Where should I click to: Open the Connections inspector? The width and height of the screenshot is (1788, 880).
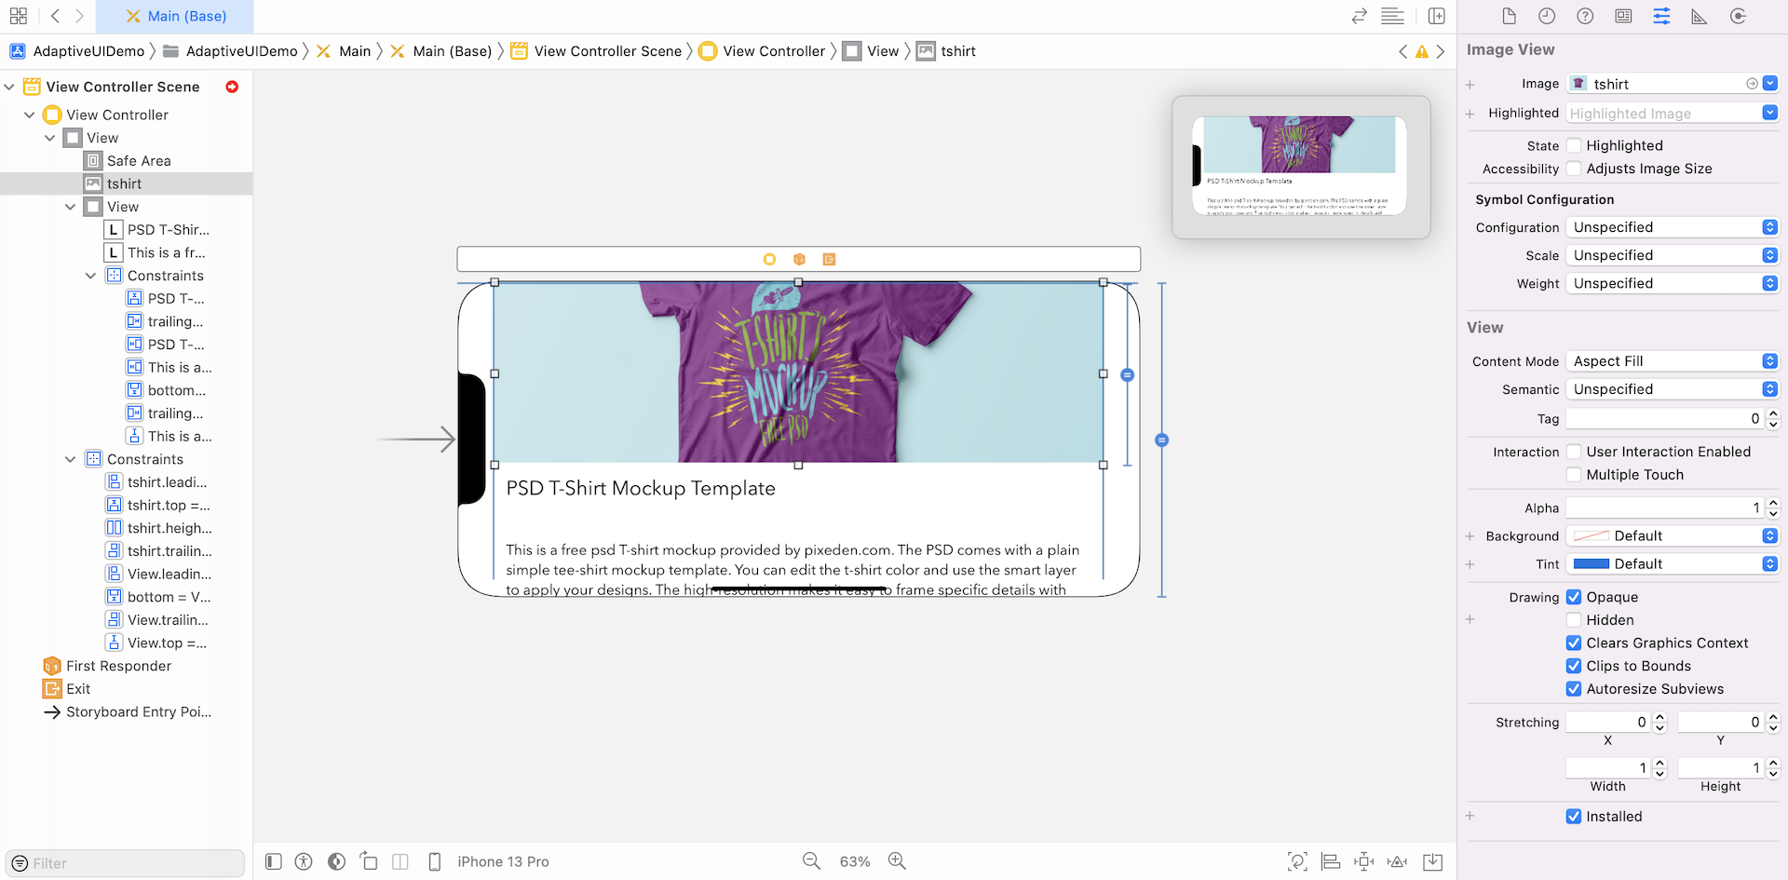pyautogui.click(x=1738, y=17)
